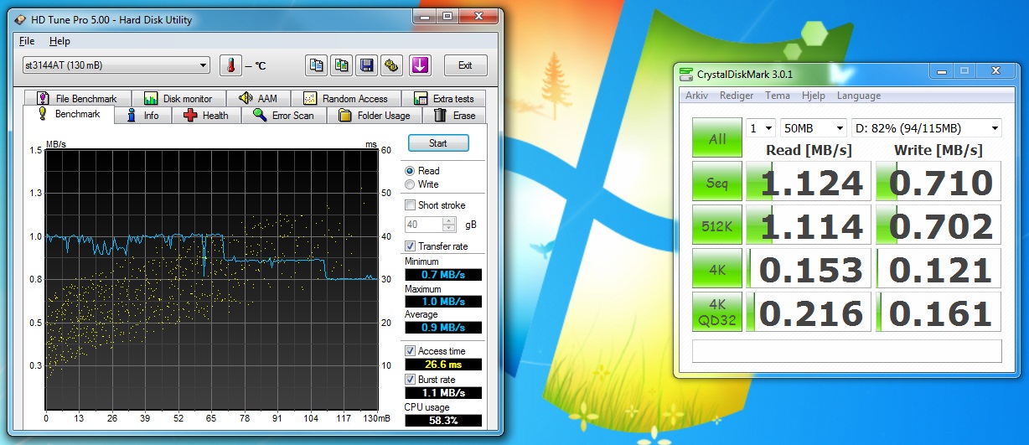This screenshot has height=445, width=1029.
Task: Switch to the Random Access tab
Action: coord(345,99)
